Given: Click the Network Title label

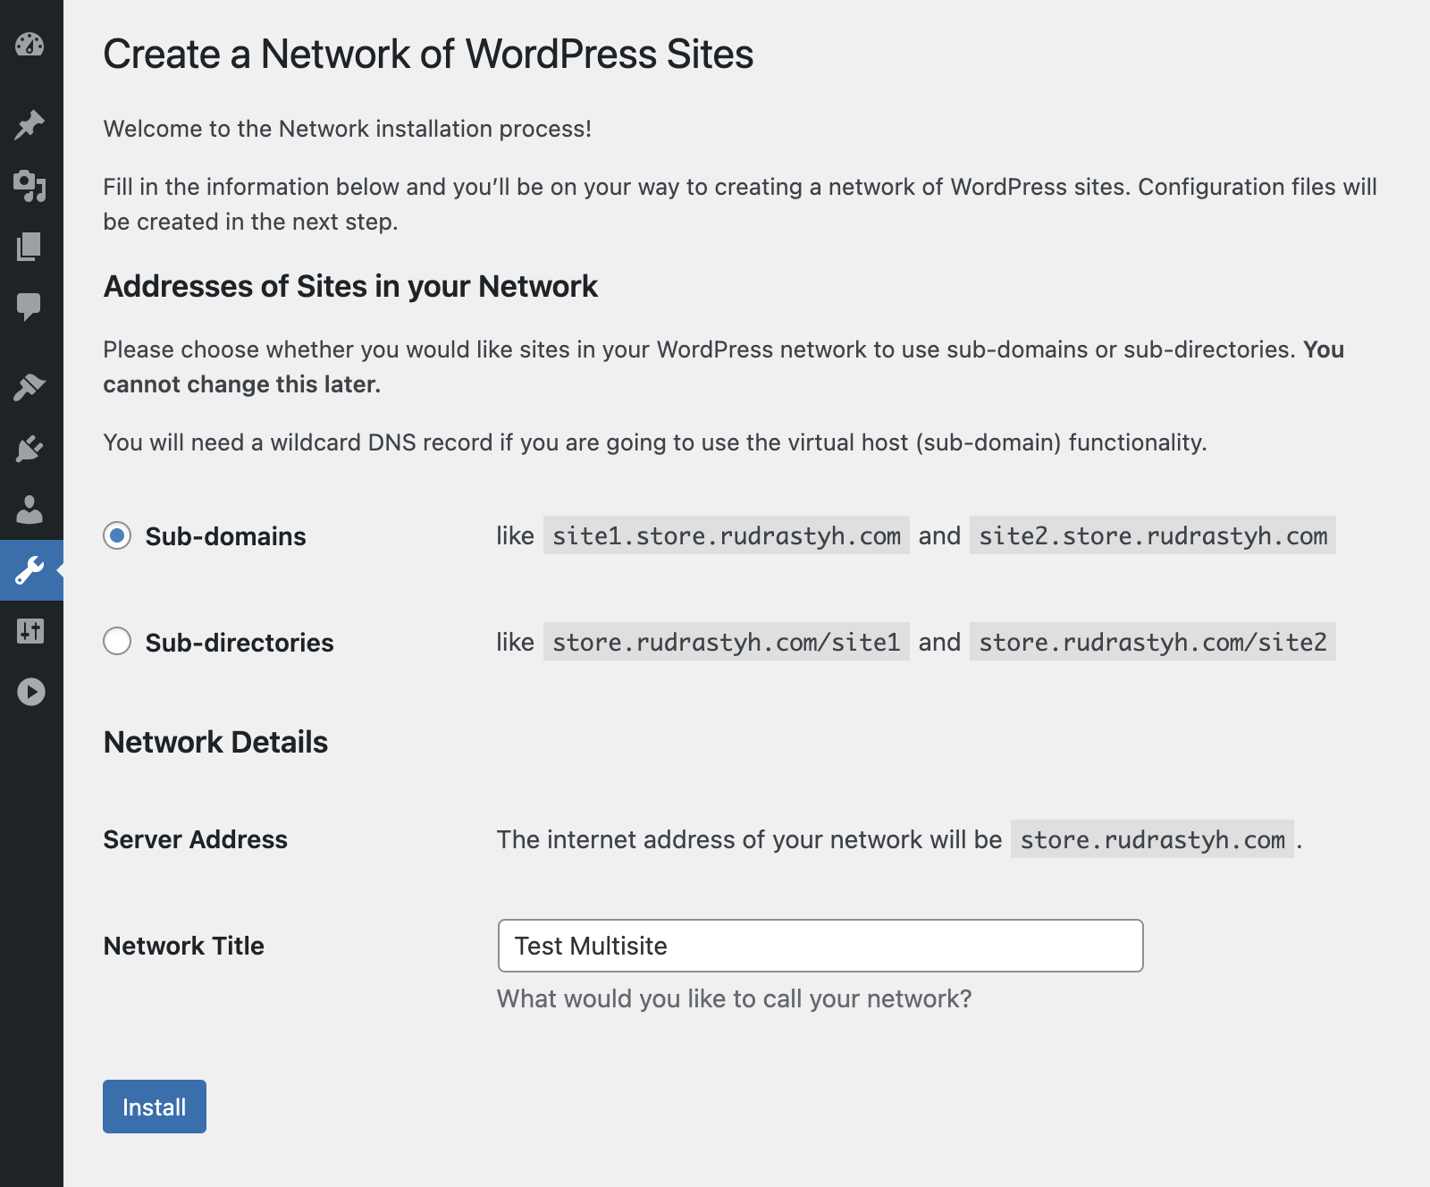Looking at the screenshot, I should 184,946.
